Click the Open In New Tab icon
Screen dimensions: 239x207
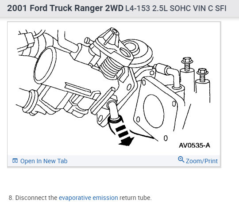(15, 161)
